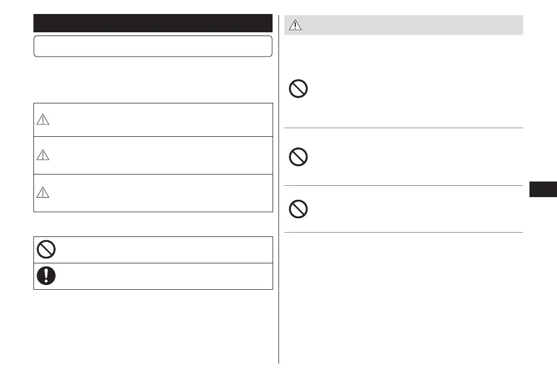The image size is (557, 391).
Task: Click the separator line below the second prohibition section
Action: click(404, 186)
